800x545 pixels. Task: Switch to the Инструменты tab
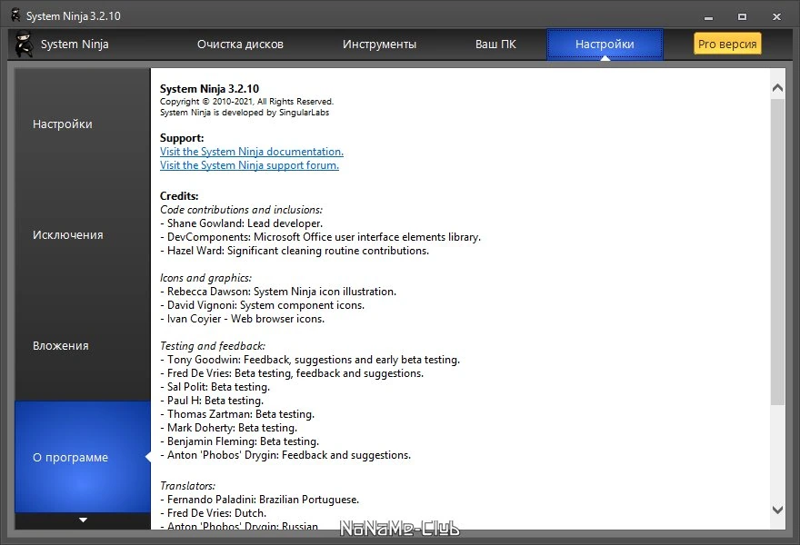tap(379, 45)
